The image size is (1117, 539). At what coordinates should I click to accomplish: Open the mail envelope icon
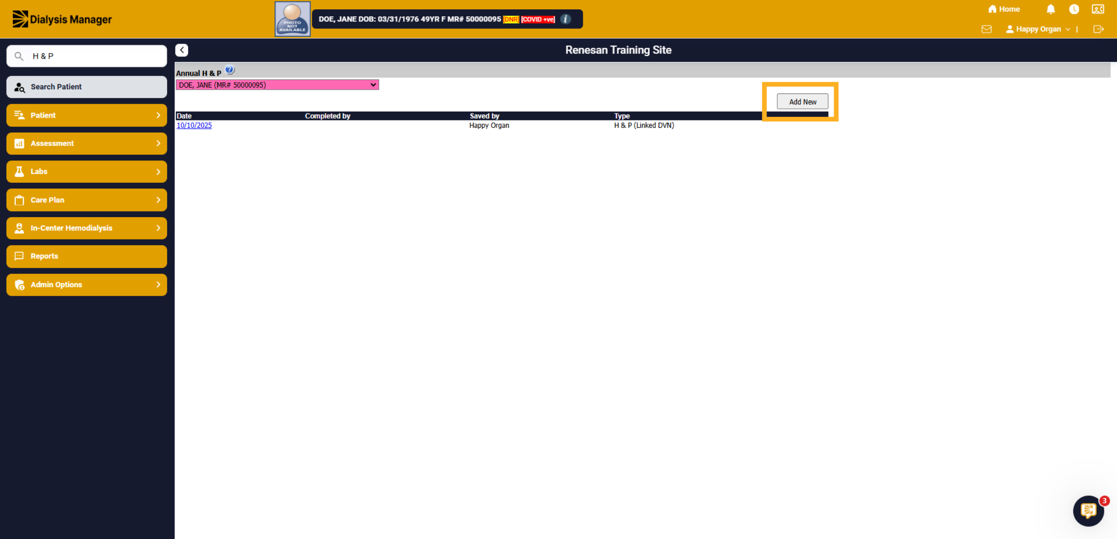(x=986, y=29)
